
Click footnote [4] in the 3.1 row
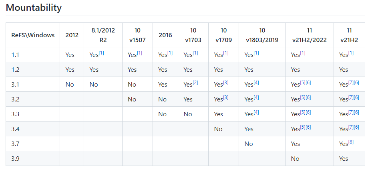pyautogui.click(x=256, y=83)
